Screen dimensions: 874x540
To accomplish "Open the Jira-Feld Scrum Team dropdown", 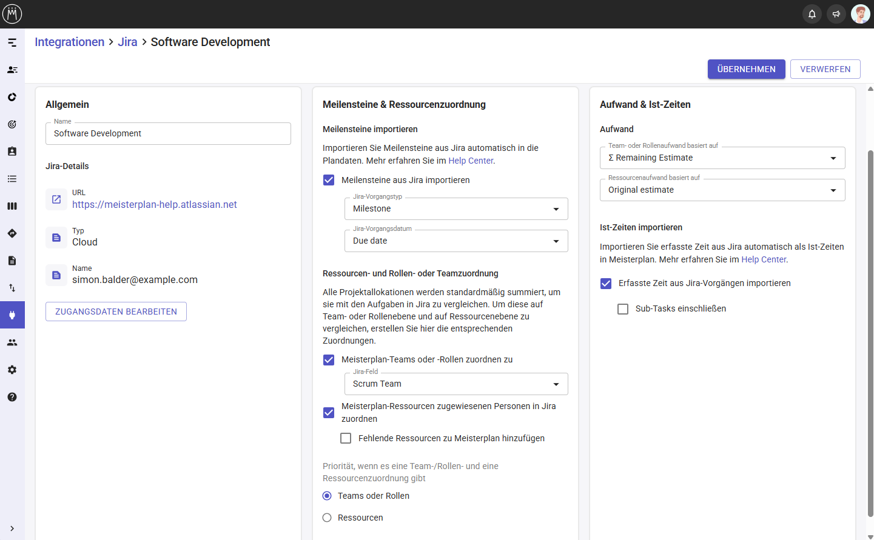I will click(456, 384).
